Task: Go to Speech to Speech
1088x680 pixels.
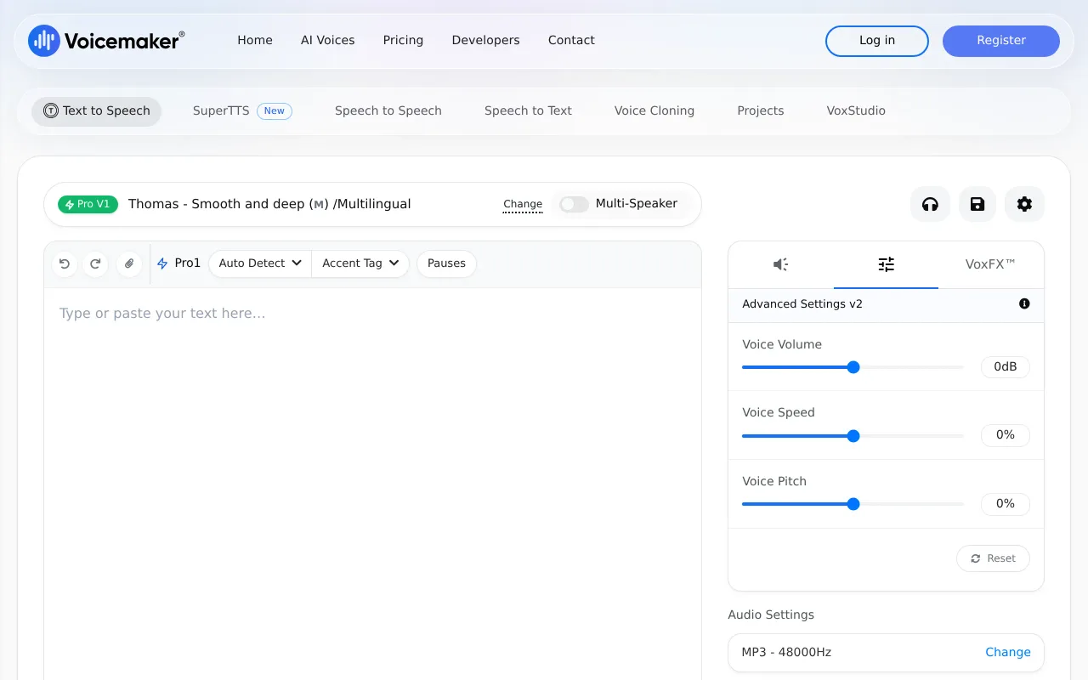Action: [x=388, y=111]
